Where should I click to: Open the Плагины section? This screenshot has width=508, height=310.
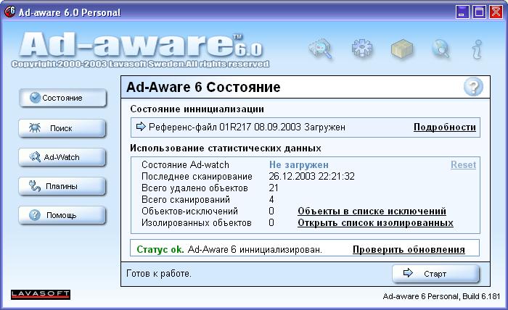coord(62,186)
